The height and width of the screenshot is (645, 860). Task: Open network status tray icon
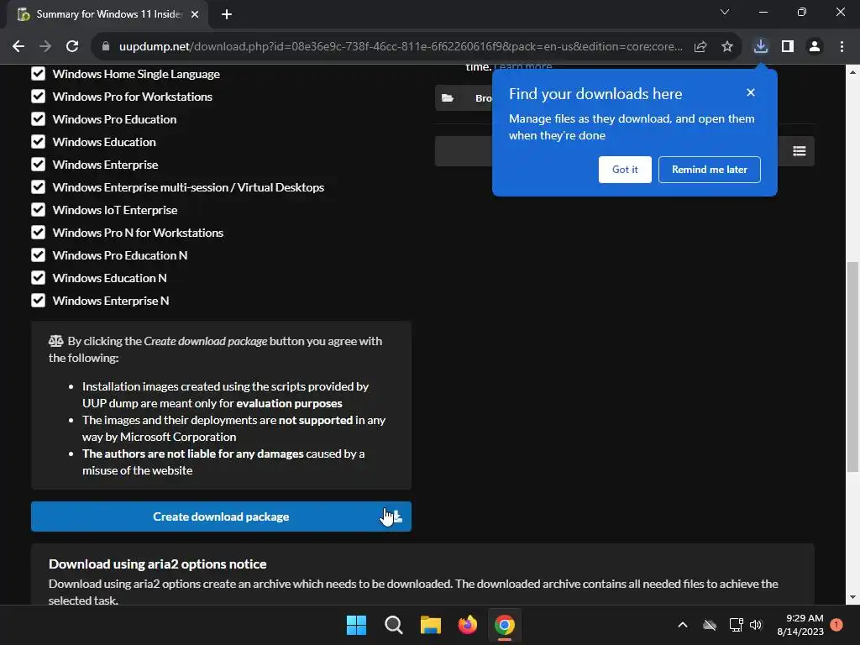[x=736, y=625]
